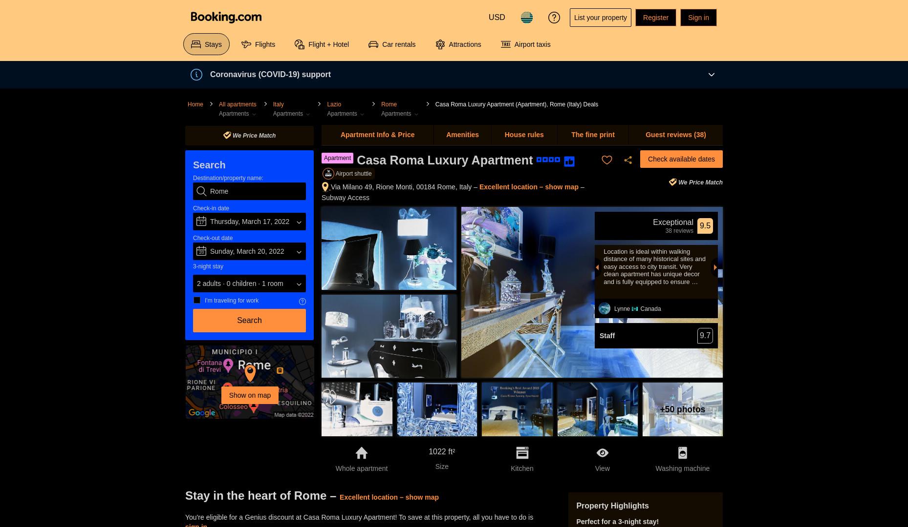Click the search magnifier icon in destination field

coord(201,191)
